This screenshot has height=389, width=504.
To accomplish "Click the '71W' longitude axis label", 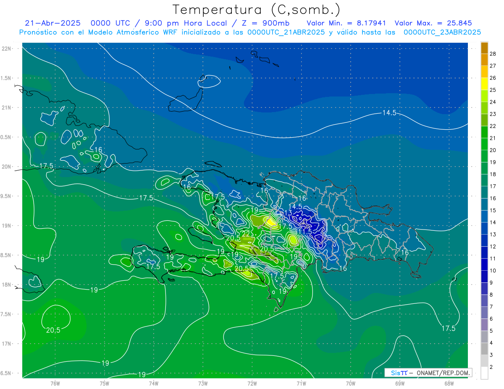I will [x=301, y=383].
